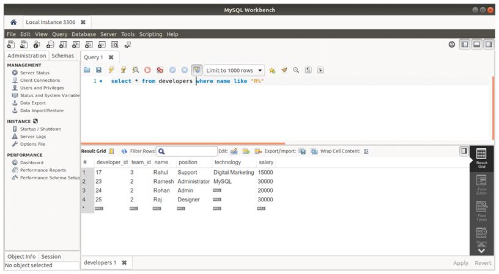Screen dimensions: 499x274
Task: Save the script with the floppy icon
Action: pyautogui.click(x=98, y=70)
